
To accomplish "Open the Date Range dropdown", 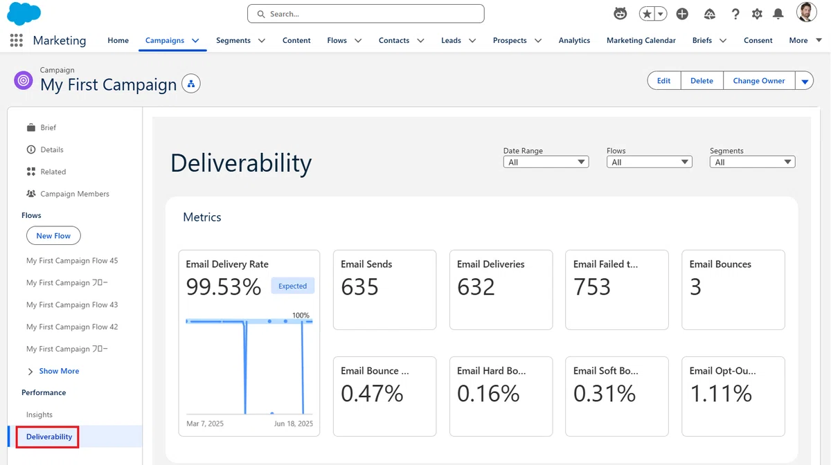I will click(546, 162).
